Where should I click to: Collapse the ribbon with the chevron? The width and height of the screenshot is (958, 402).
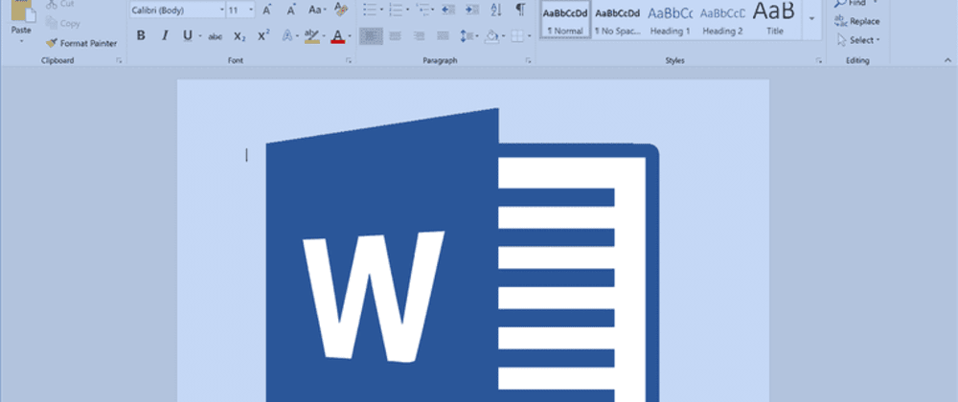pyautogui.click(x=947, y=59)
